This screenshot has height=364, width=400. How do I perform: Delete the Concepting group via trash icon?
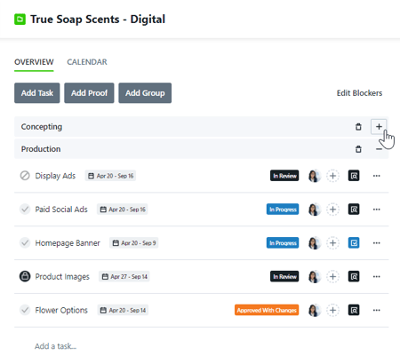(x=358, y=127)
